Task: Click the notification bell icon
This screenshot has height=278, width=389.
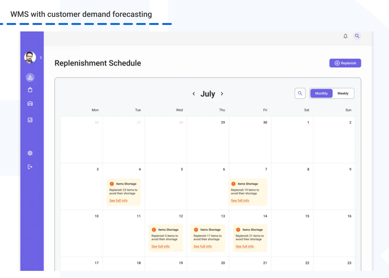Action: click(346, 36)
